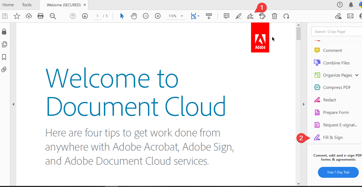This screenshot has height=187, width=362.
Task: Click the Delete trash icon
Action: pos(274,16)
